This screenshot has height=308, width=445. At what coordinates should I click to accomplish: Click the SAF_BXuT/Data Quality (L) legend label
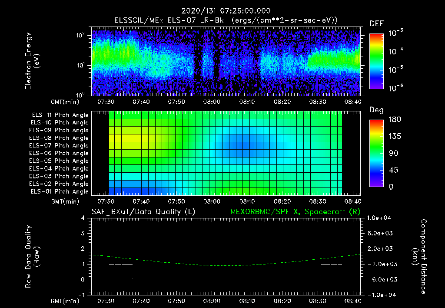click(143, 212)
